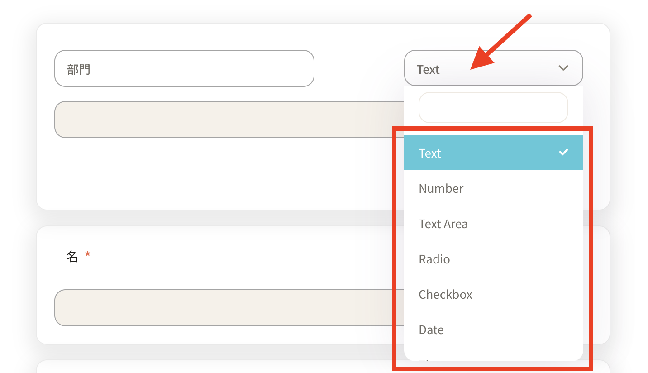Choose the "Text Area" option
This screenshot has width=648, height=373.
pyautogui.click(x=443, y=224)
